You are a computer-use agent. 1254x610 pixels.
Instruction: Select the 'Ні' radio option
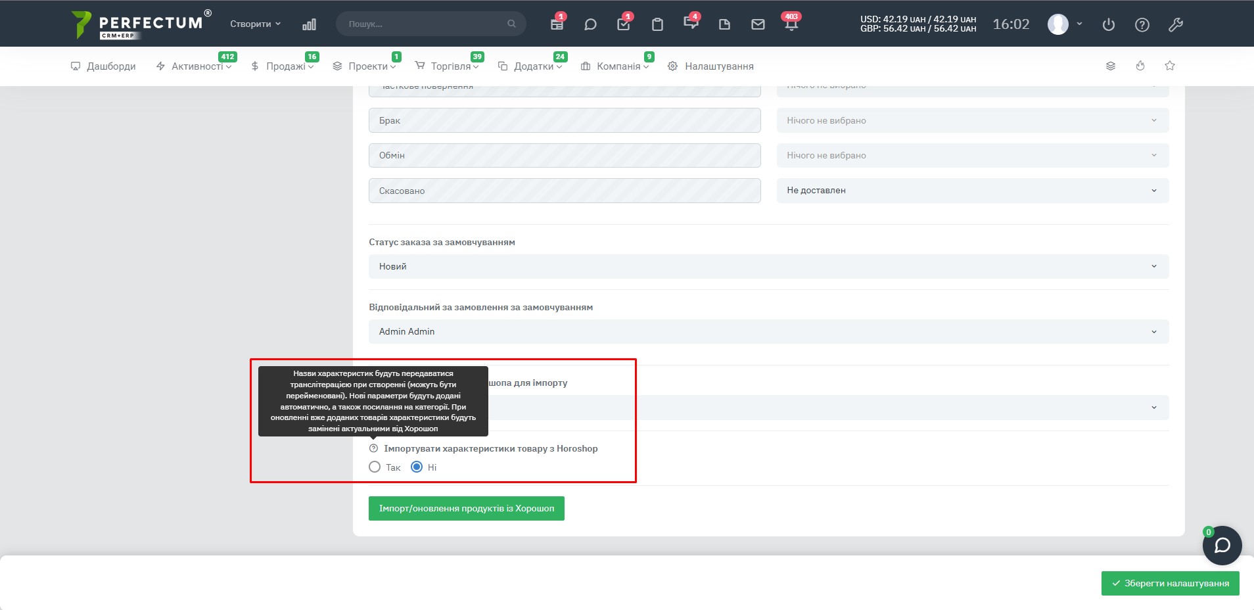(417, 467)
